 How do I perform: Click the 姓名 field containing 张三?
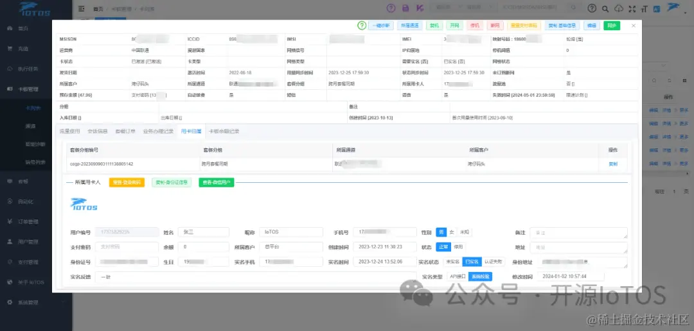click(204, 232)
